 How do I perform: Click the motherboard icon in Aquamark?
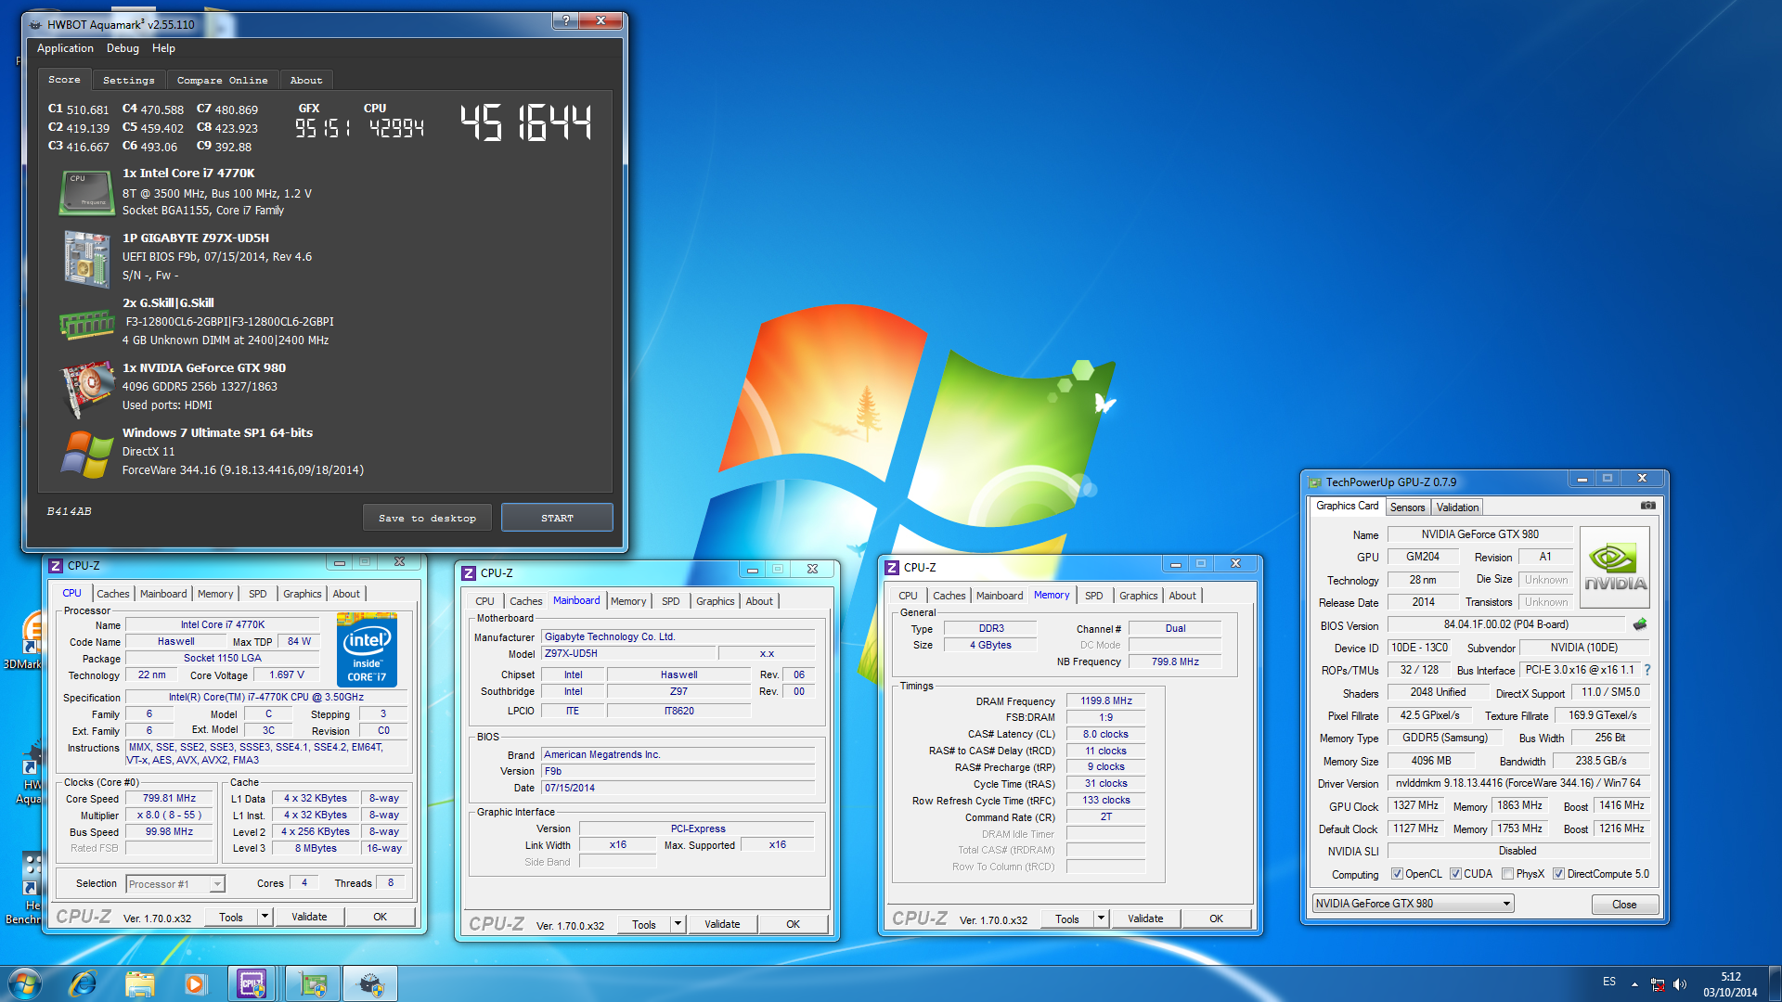tap(86, 259)
